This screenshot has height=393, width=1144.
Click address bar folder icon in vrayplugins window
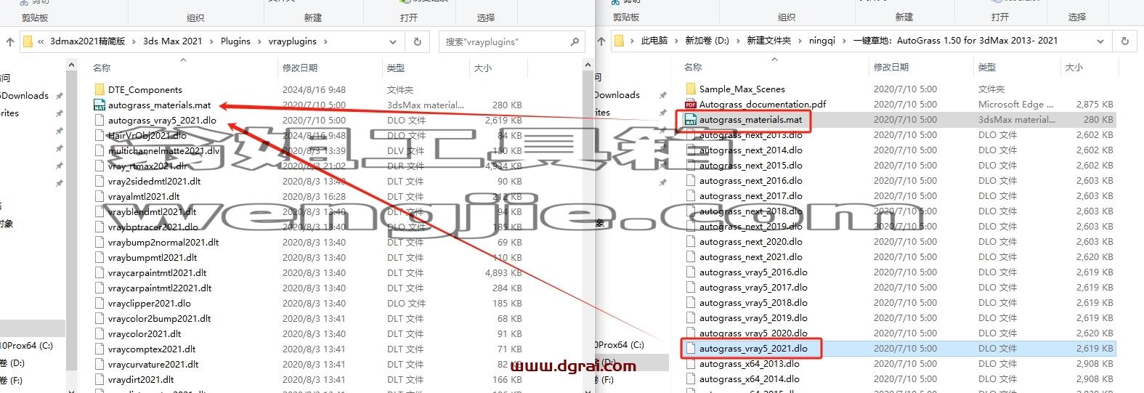coord(28,41)
